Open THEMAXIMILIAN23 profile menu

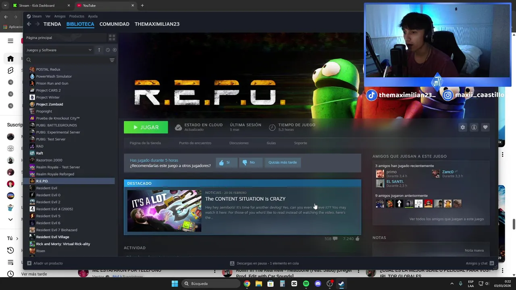click(157, 24)
